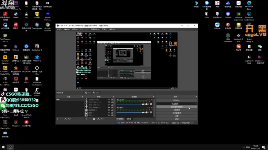The height and width of the screenshot is (150, 268).
Task: Toggle eye icon for 文本 (GDI+) 3 2
Action: point(109,102)
